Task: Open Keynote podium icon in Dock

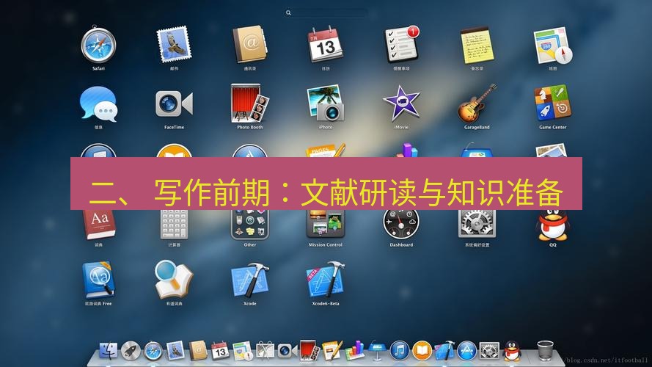Action: tap(377, 351)
